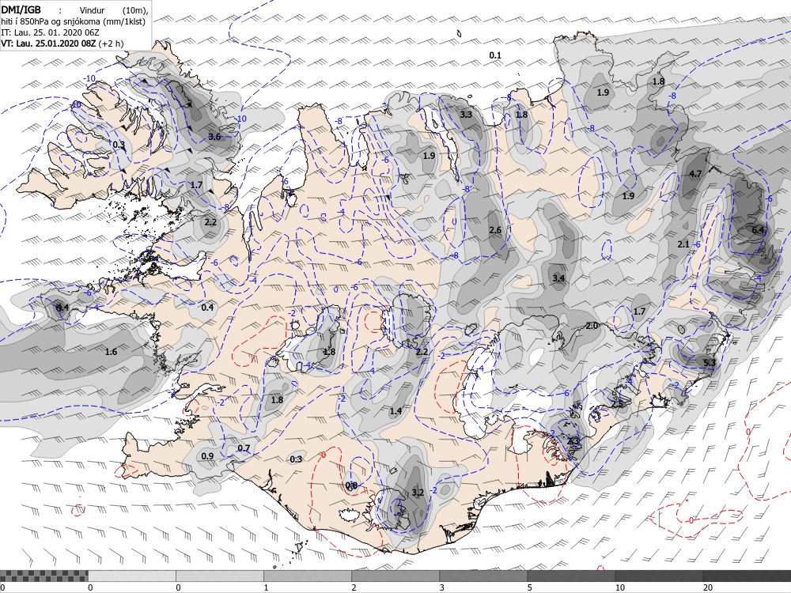Click the 1.4 snowfall value
This screenshot has width=791, height=593.
(396, 411)
